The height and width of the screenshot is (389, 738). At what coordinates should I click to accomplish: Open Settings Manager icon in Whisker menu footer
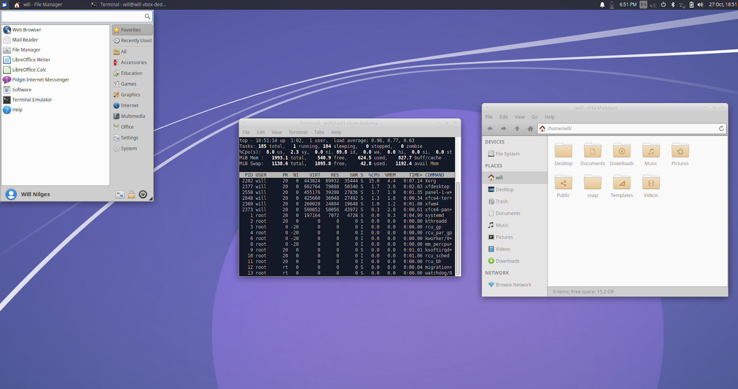(x=120, y=194)
